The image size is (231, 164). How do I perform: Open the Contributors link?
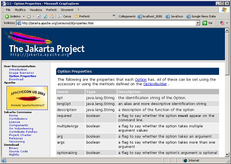click(x=18, y=119)
